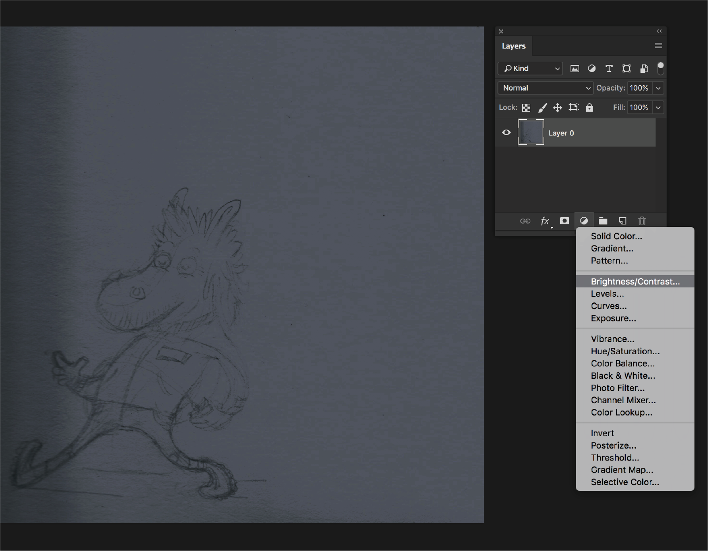Select Curves... adjustment

(x=635, y=306)
